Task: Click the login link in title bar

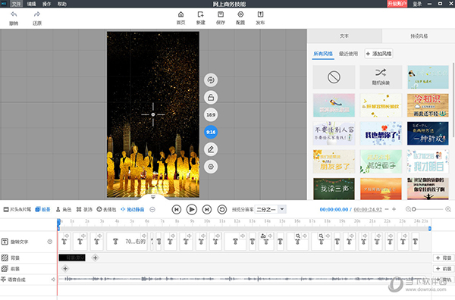Action: (x=417, y=4)
